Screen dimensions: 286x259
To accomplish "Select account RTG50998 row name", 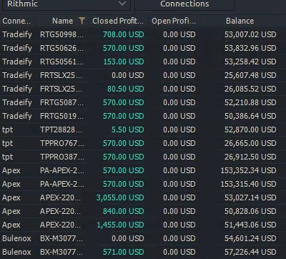I will 61,34.
